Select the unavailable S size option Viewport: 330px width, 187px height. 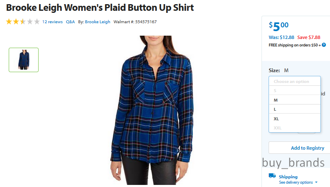pos(295,90)
